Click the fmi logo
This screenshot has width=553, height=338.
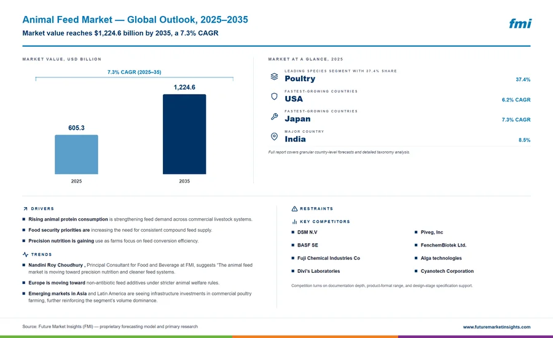coord(520,23)
